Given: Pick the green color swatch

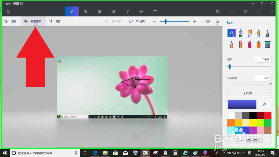Looking at the screenshot, I should (268, 123).
